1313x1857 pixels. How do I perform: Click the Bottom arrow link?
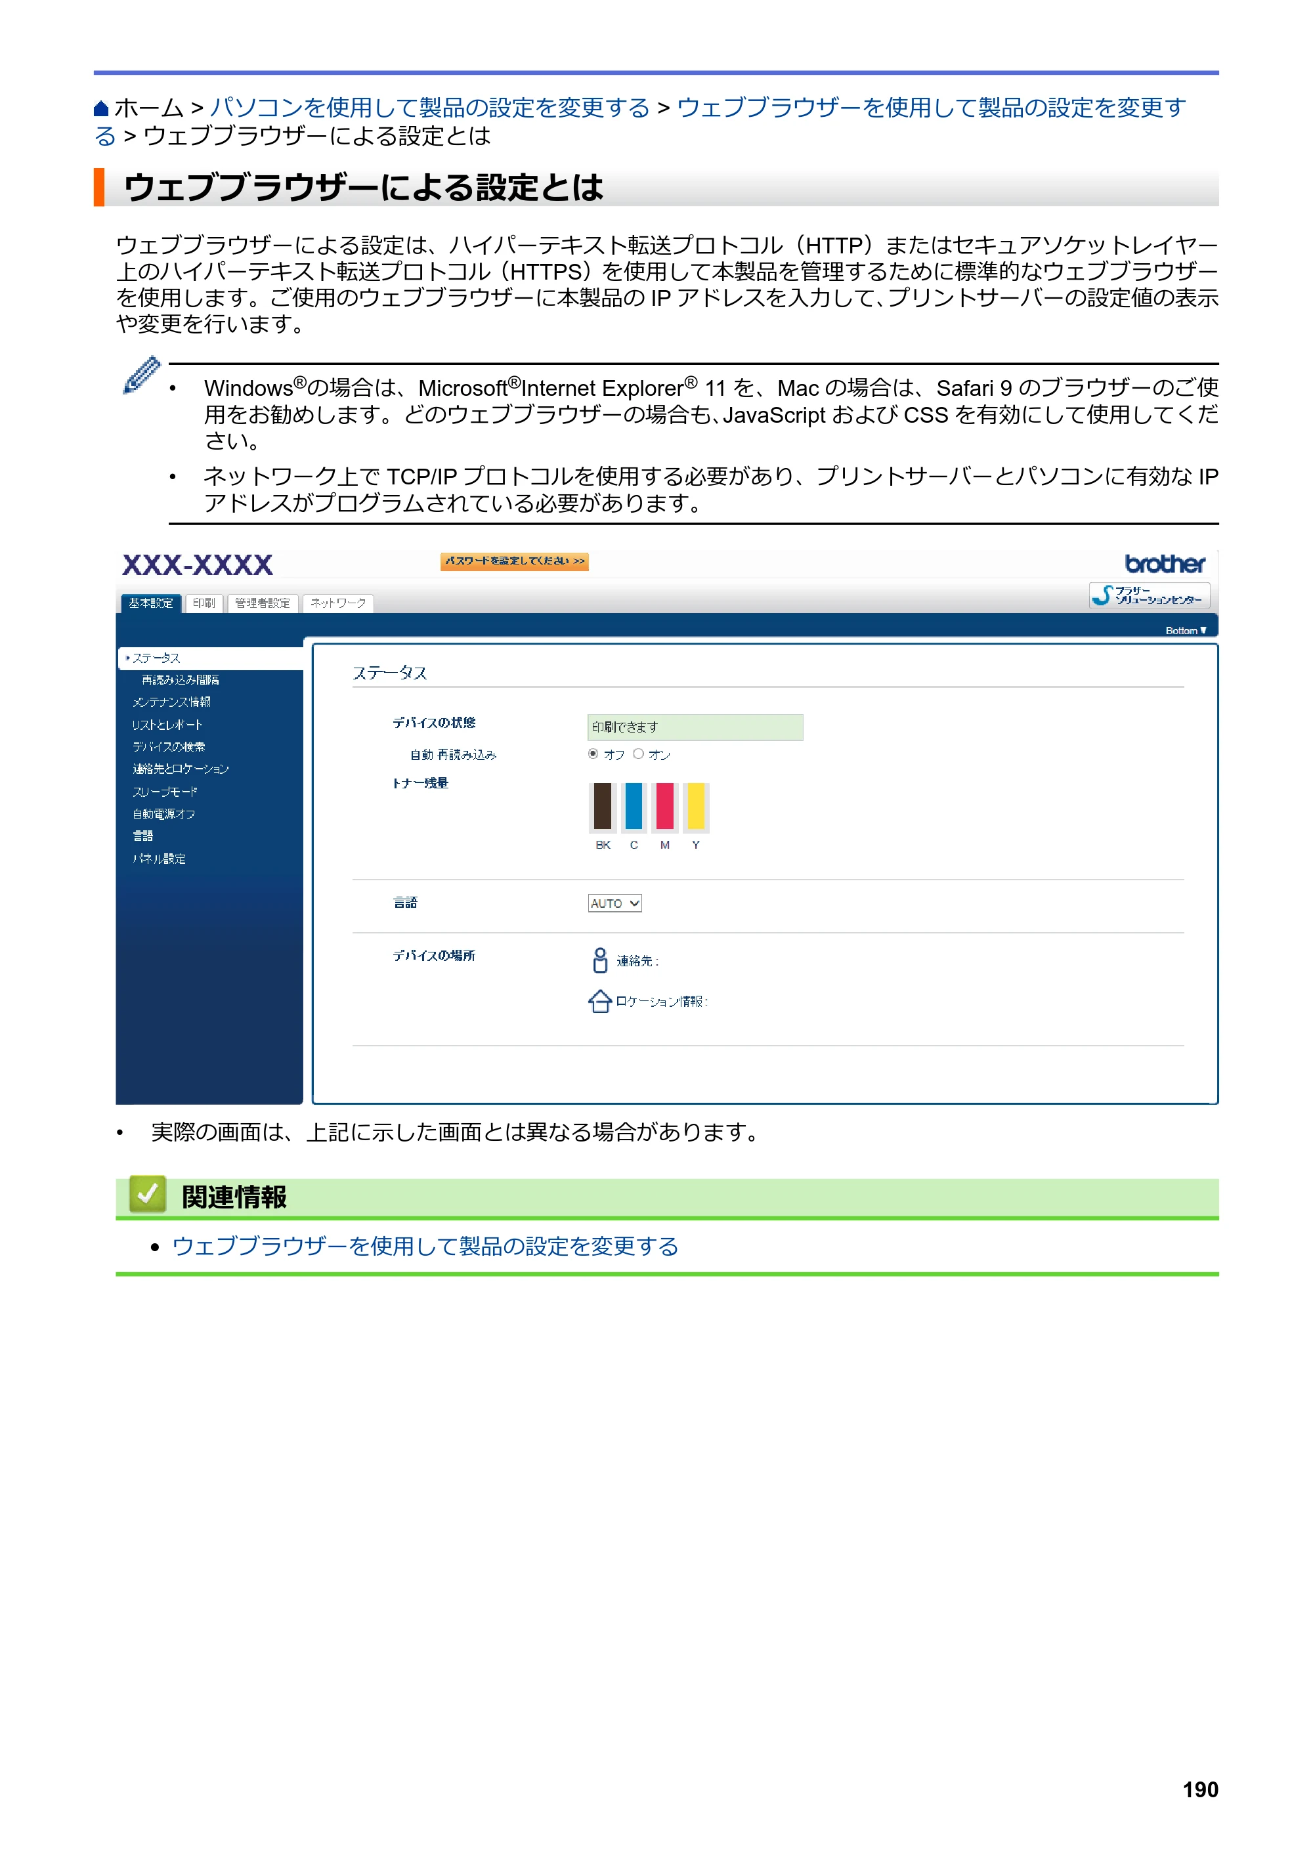1186,631
